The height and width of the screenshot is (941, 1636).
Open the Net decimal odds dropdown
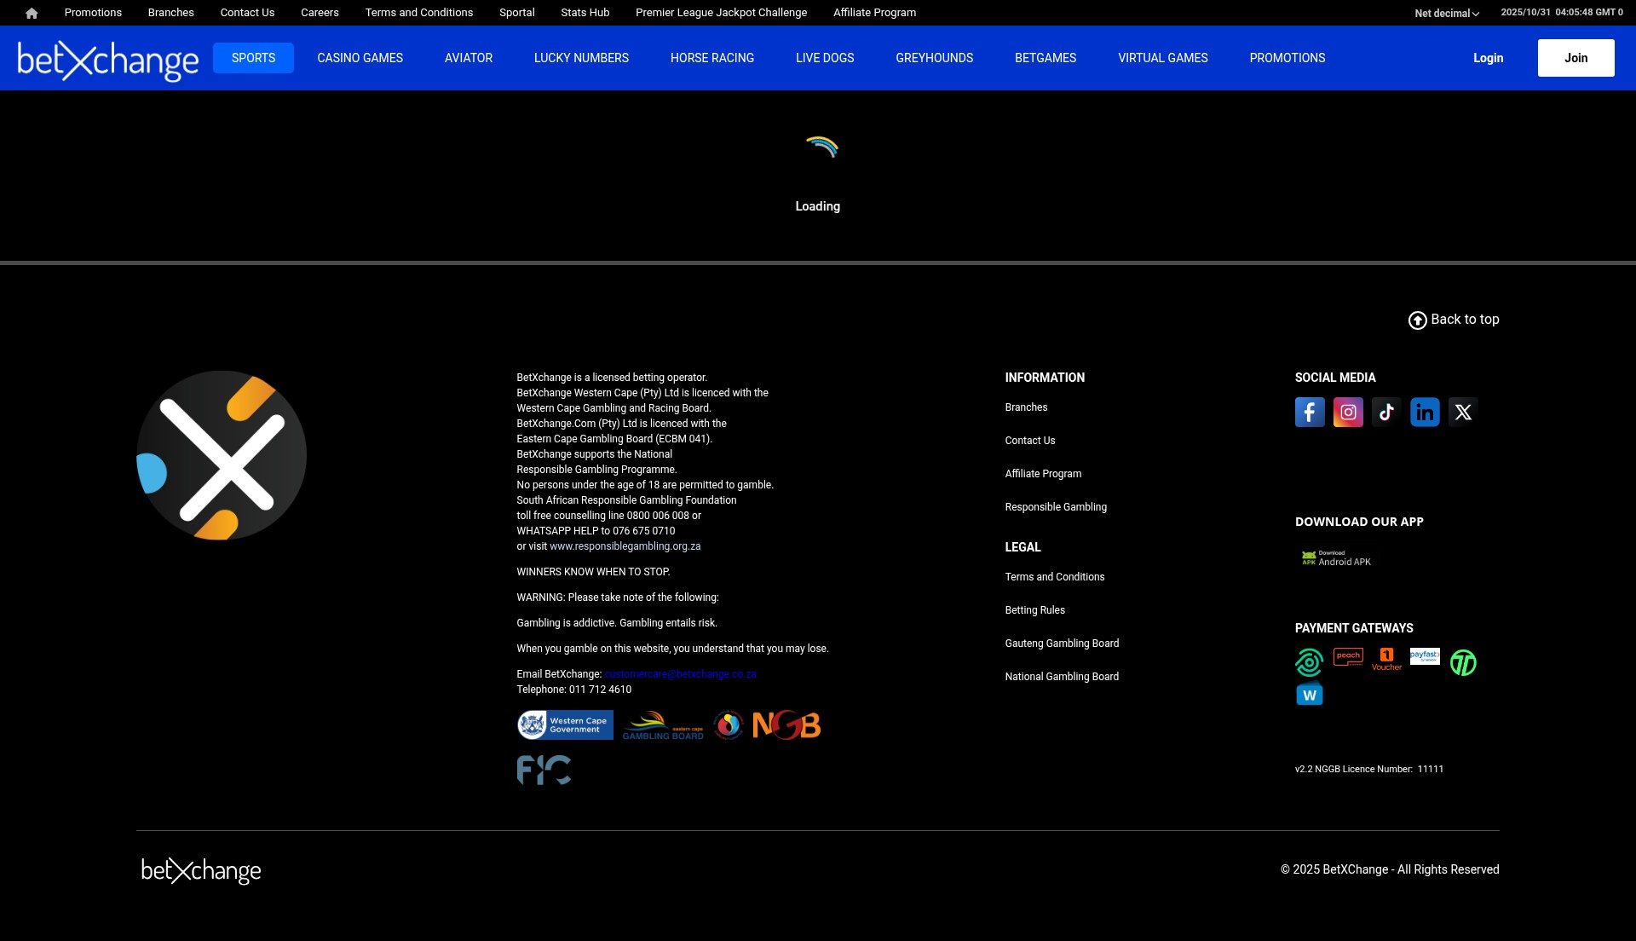(1447, 13)
